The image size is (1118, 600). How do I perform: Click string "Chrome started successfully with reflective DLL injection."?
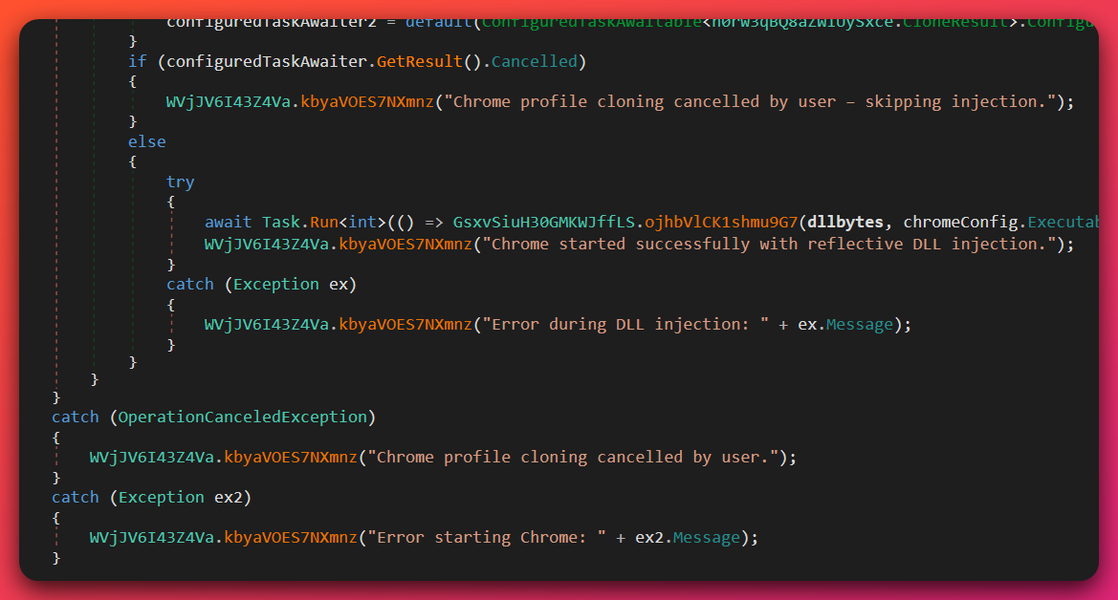(769, 245)
